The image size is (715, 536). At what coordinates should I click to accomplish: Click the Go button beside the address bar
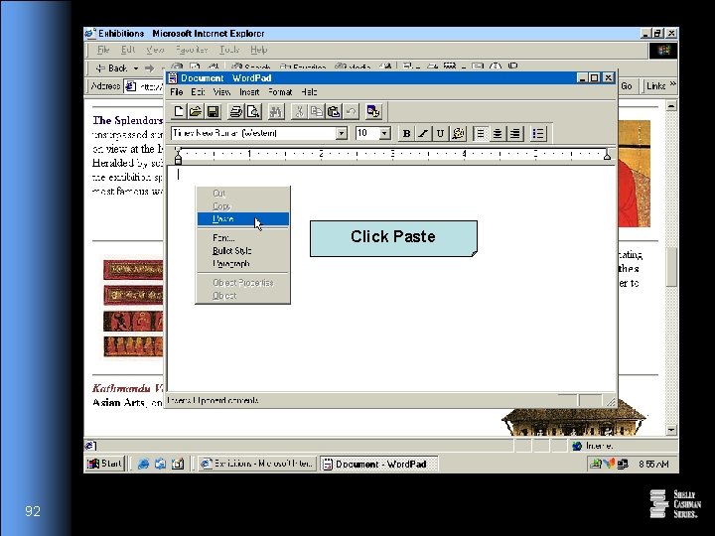(x=626, y=86)
